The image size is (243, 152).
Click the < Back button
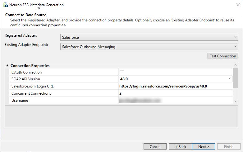181,146
